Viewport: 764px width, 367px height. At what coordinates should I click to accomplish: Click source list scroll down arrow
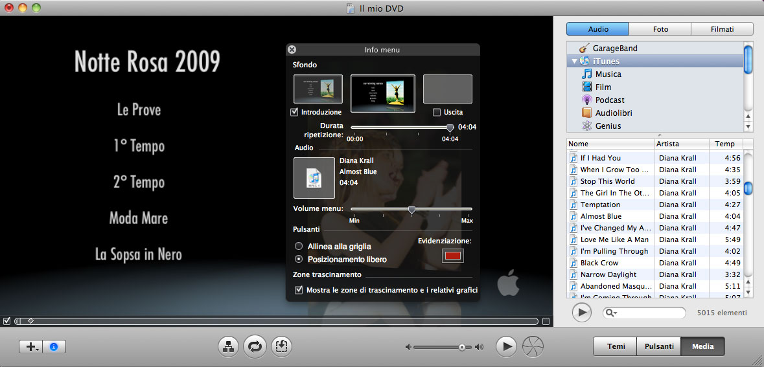(x=749, y=127)
